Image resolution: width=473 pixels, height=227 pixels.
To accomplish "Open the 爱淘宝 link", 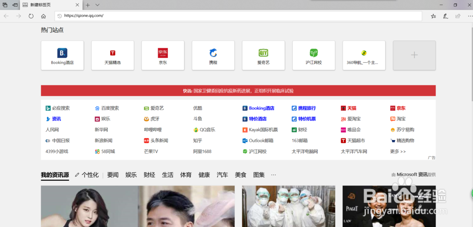I will coord(351,119).
